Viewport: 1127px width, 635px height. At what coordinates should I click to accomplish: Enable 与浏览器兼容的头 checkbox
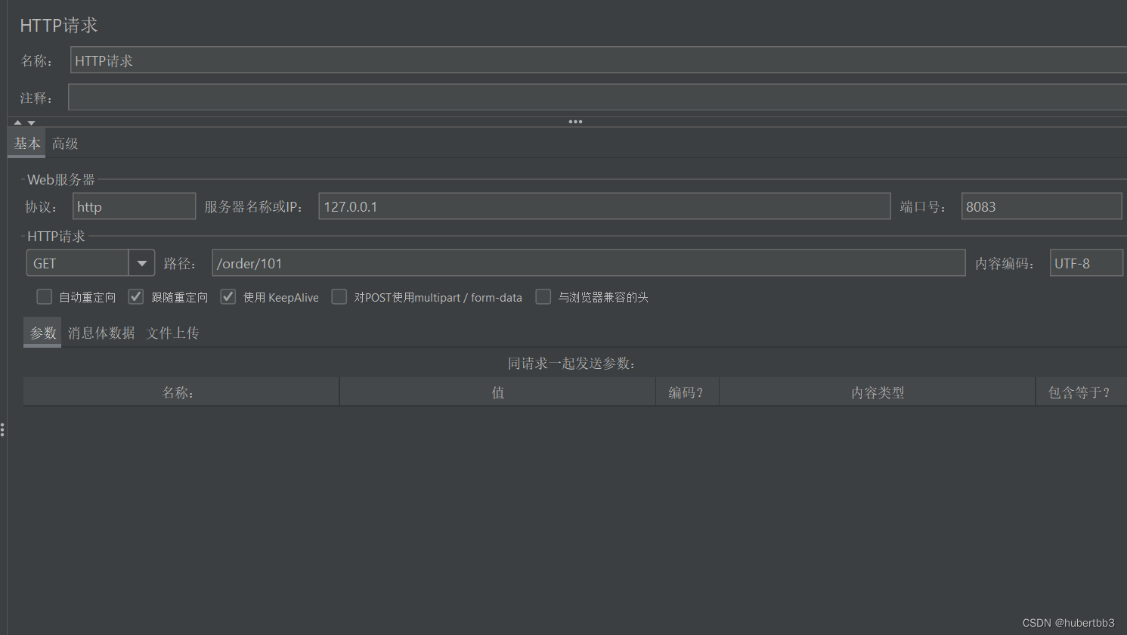tap(543, 297)
